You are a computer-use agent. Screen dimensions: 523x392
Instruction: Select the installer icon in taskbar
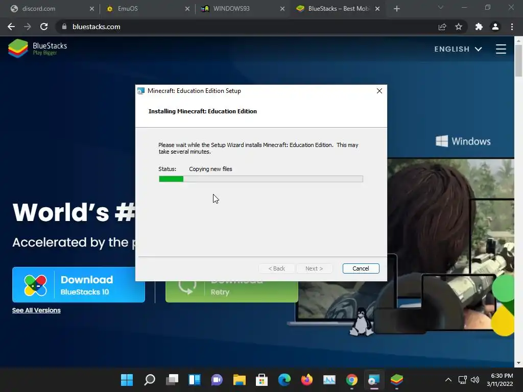374,380
